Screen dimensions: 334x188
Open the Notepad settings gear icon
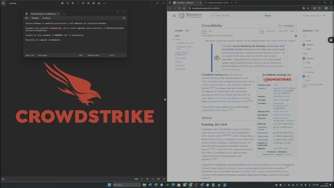[124, 18]
